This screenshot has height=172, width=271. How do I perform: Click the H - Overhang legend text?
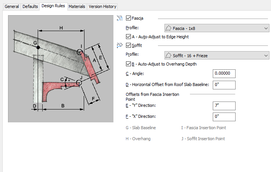138,139
